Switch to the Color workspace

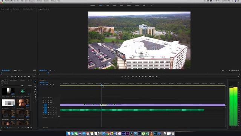click(108, 5)
